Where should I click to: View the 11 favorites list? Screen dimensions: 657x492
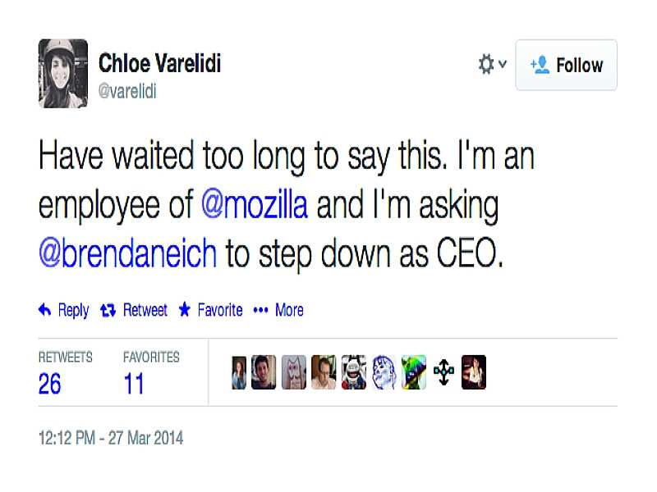coord(134,383)
